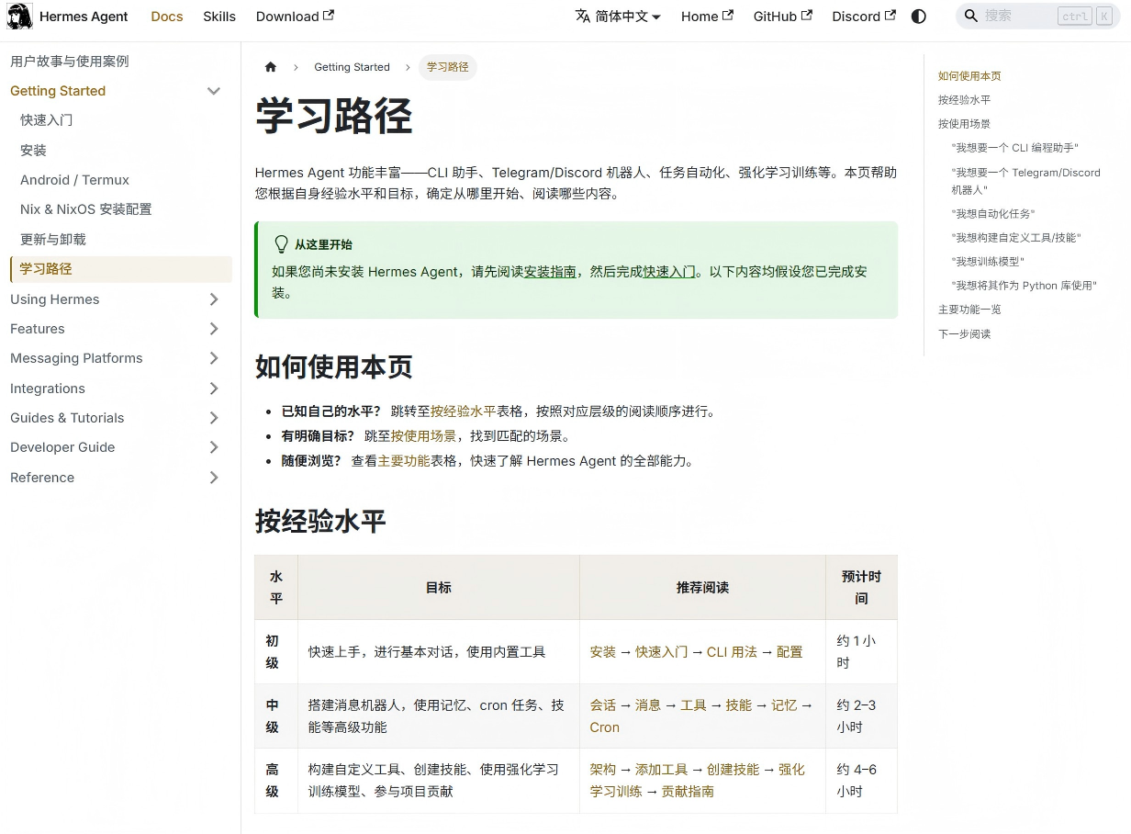1131x834 pixels.
Task: Open 安装 in the sidebar
Action: click(x=33, y=150)
